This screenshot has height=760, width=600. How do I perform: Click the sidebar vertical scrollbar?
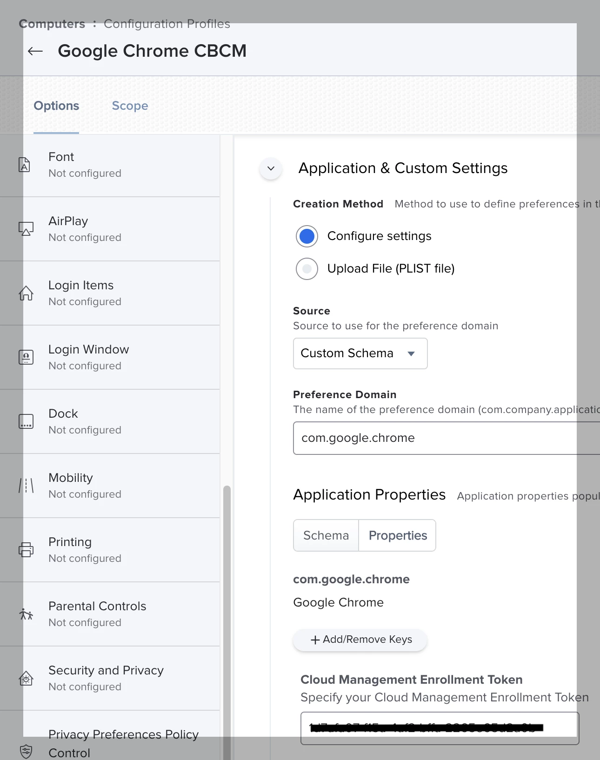point(227,622)
